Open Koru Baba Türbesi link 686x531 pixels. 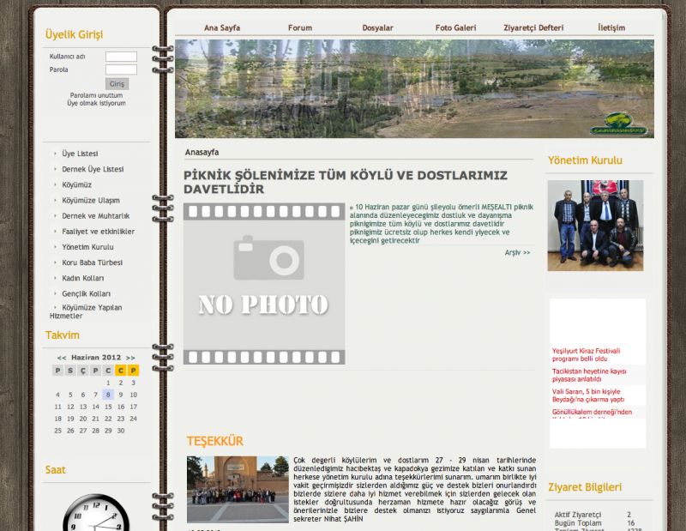click(92, 262)
